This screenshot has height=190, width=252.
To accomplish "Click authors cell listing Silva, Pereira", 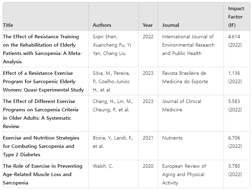I will pos(111,81).
